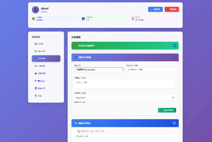Image resolution: width=212 pixels, height=142 pixels.
Task: Open the select file dropdown
Action: pos(99,70)
